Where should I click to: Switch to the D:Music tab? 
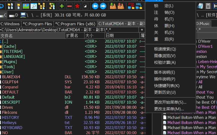coord(203,24)
